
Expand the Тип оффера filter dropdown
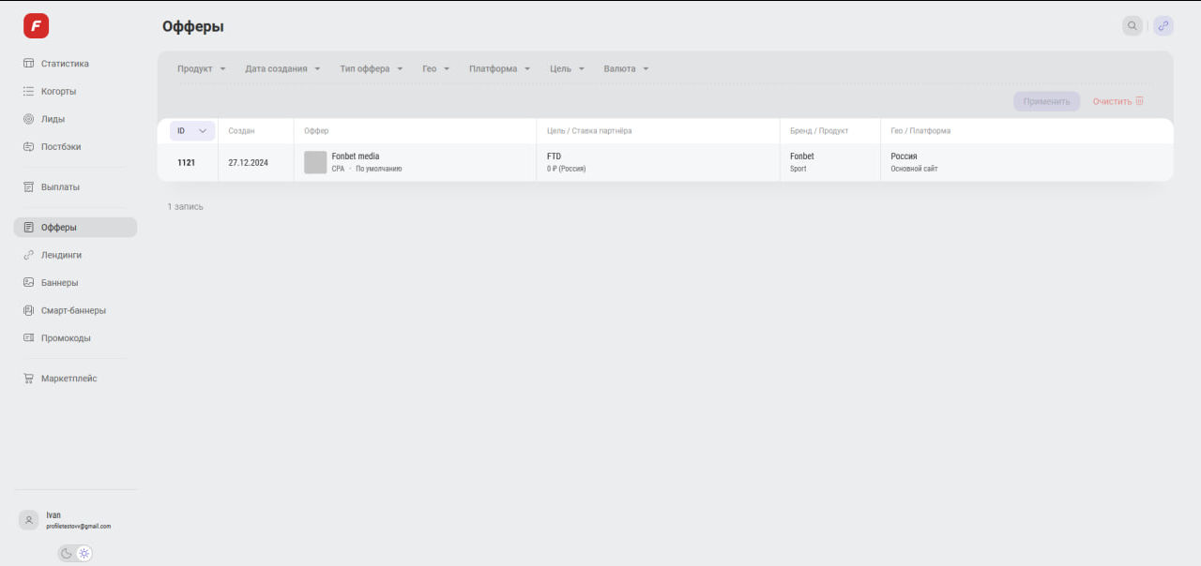[371, 69]
